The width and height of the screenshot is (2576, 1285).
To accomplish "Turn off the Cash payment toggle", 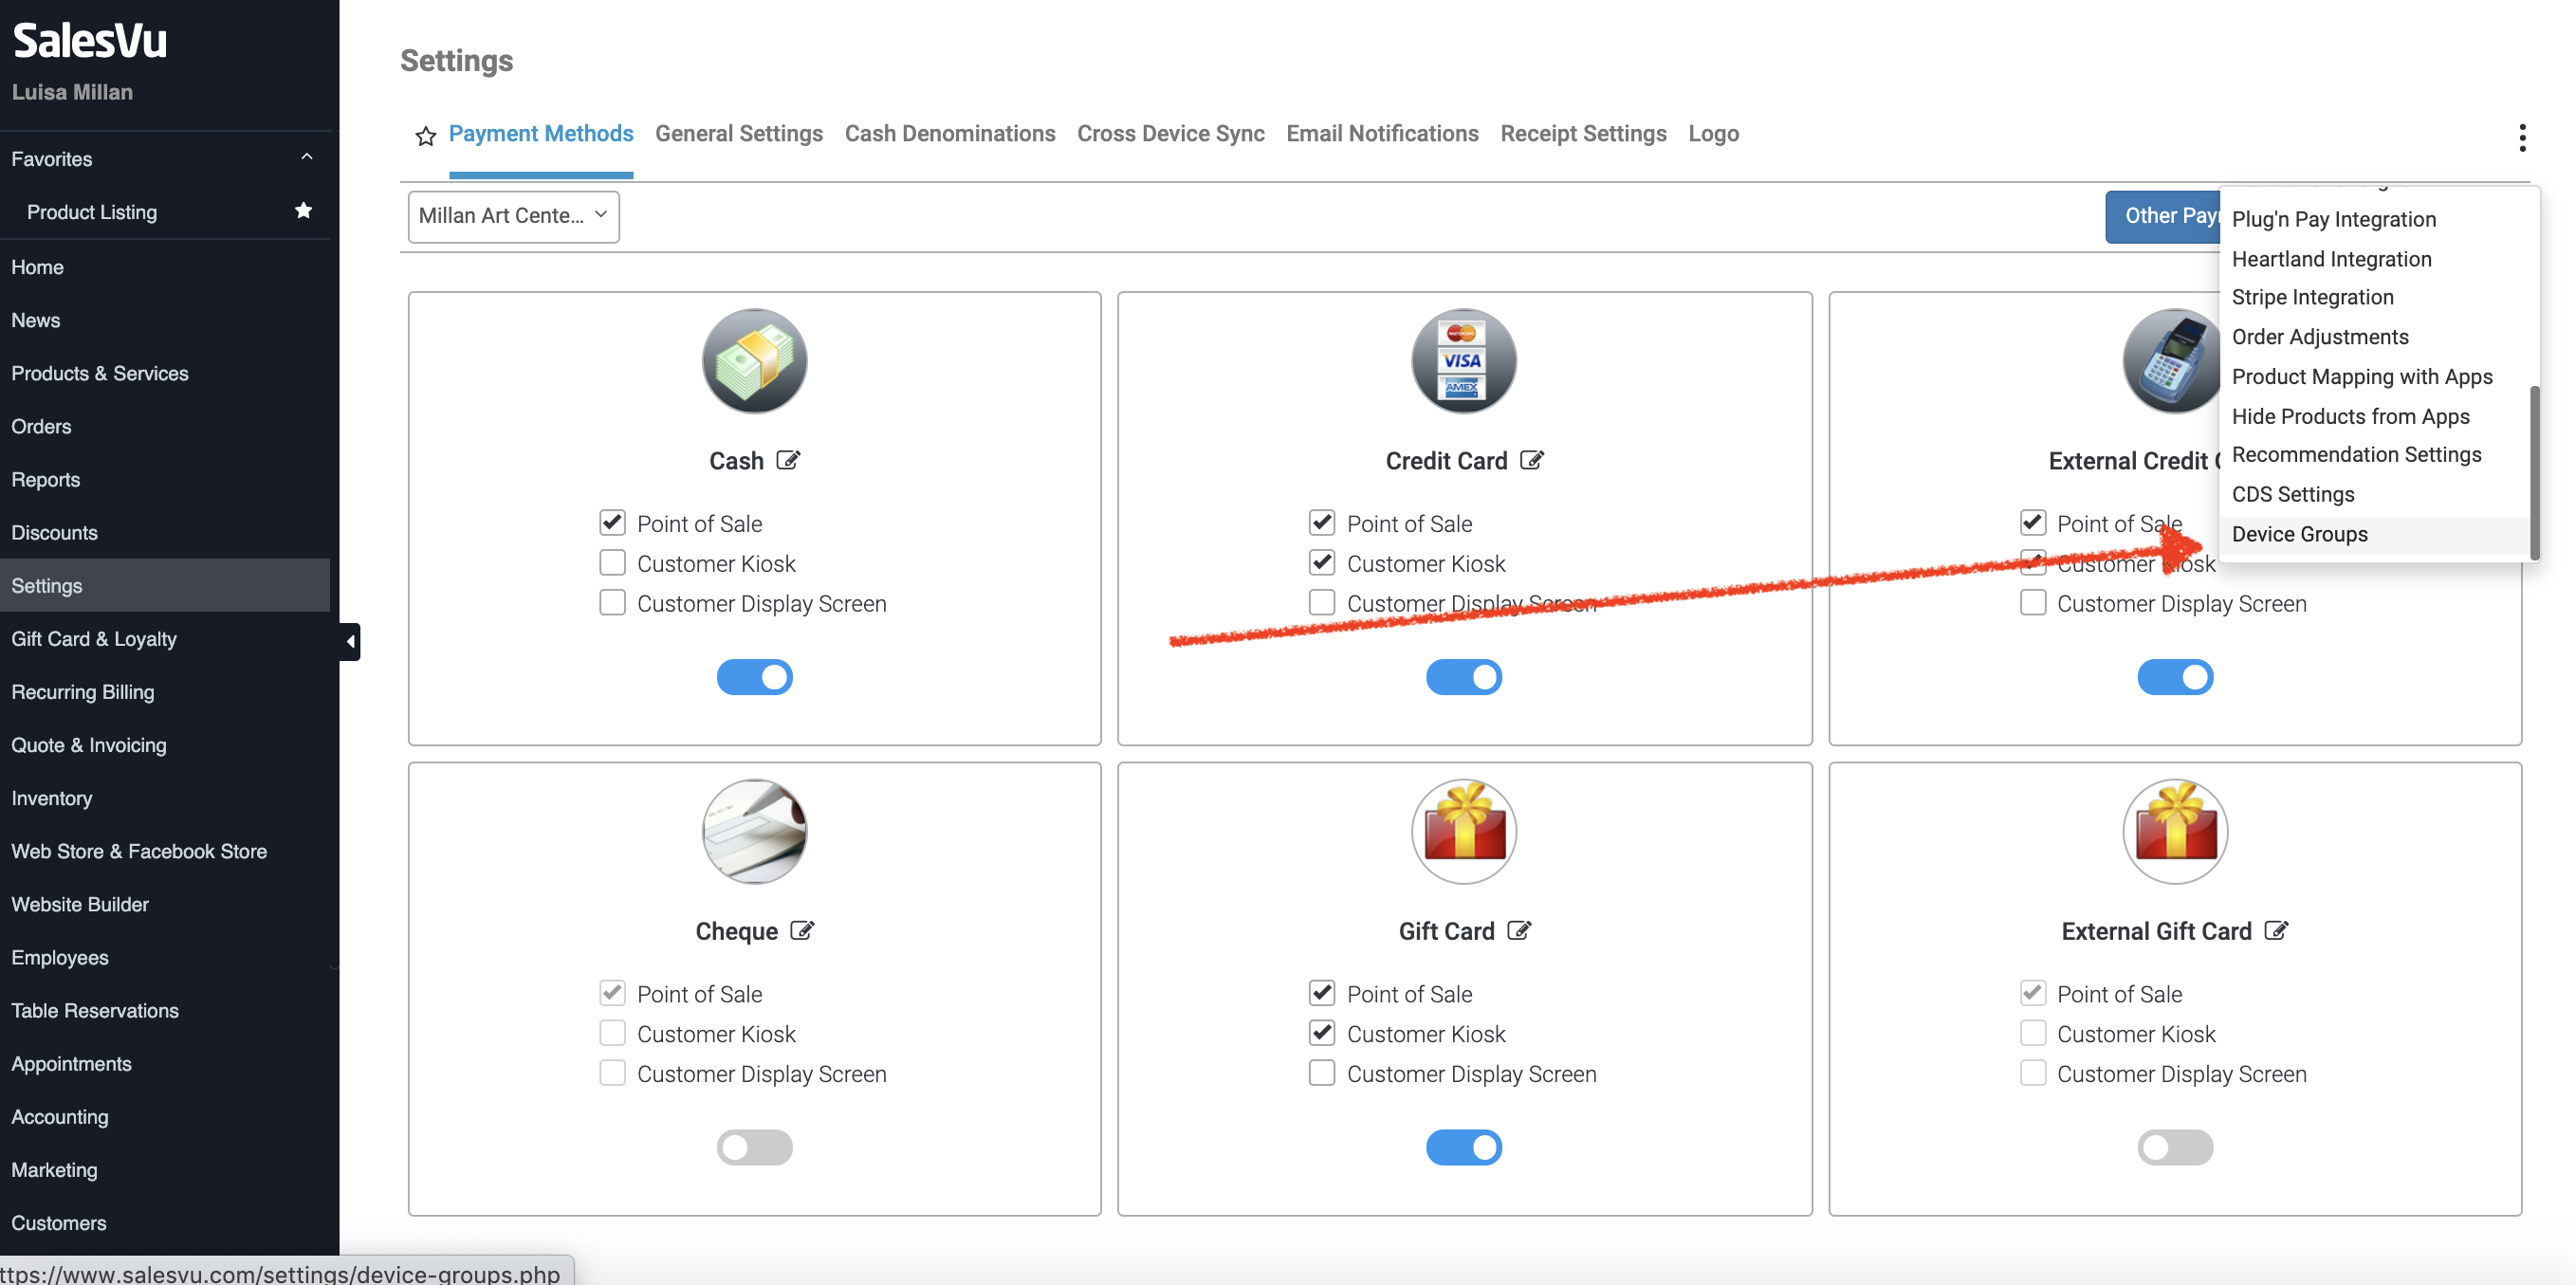I will tap(754, 677).
